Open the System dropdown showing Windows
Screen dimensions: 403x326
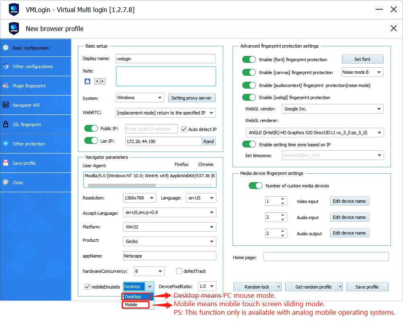[140, 98]
